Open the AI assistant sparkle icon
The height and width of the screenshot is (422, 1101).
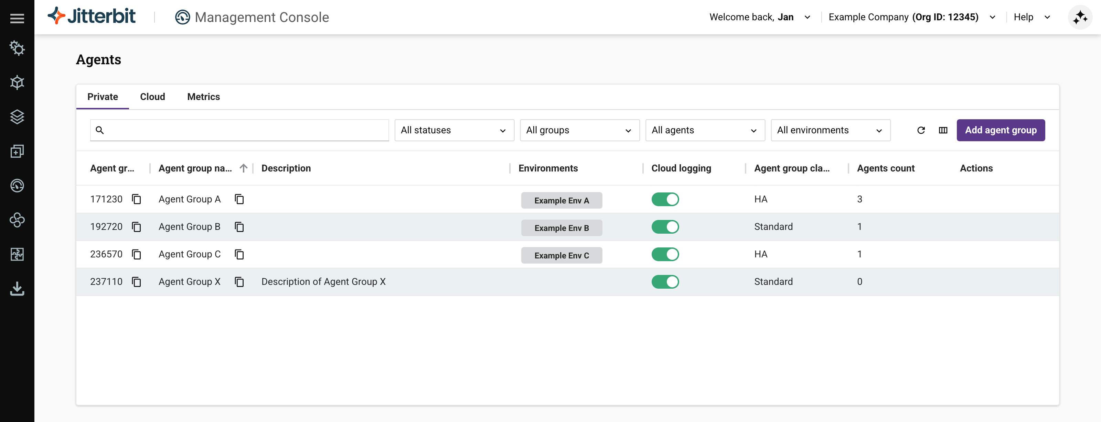click(1080, 18)
